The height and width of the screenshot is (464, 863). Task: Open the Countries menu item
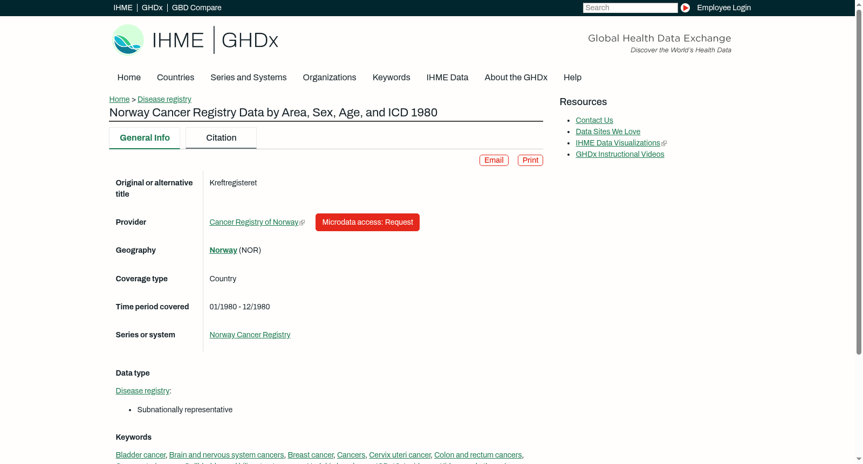tap(175, 78)
